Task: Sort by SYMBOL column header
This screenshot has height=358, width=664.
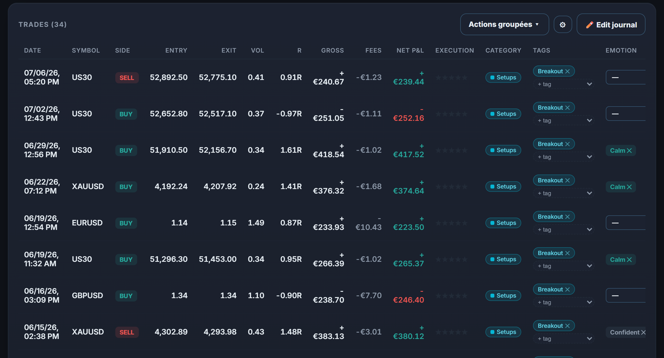Action: (86, 51)
